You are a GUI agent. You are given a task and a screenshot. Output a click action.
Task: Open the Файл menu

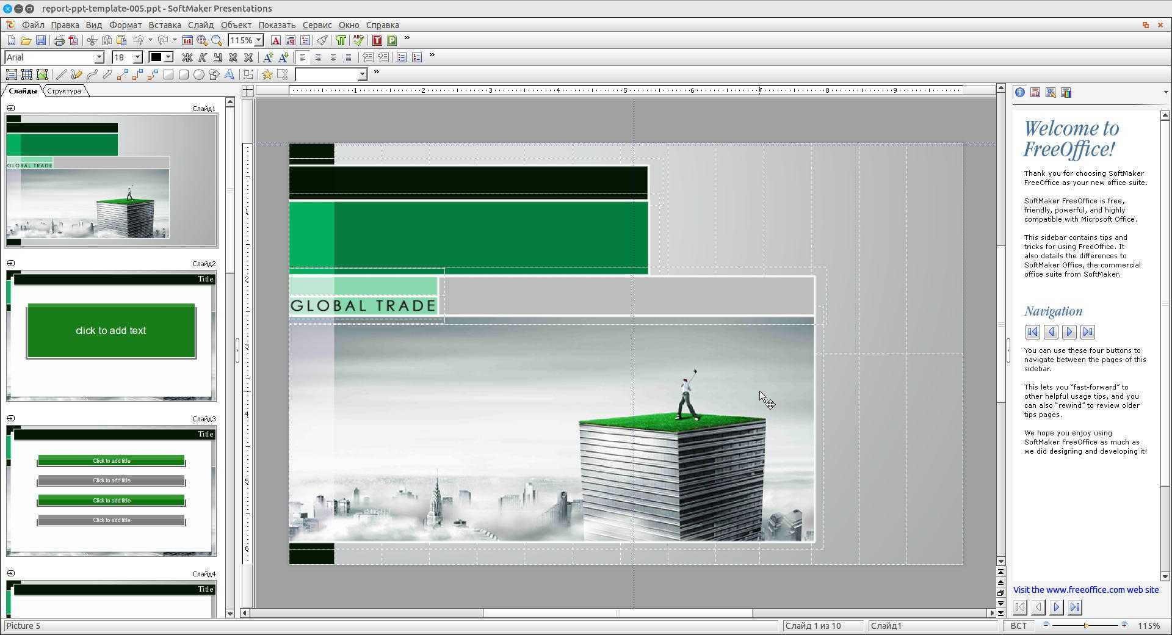click(33, 25)
